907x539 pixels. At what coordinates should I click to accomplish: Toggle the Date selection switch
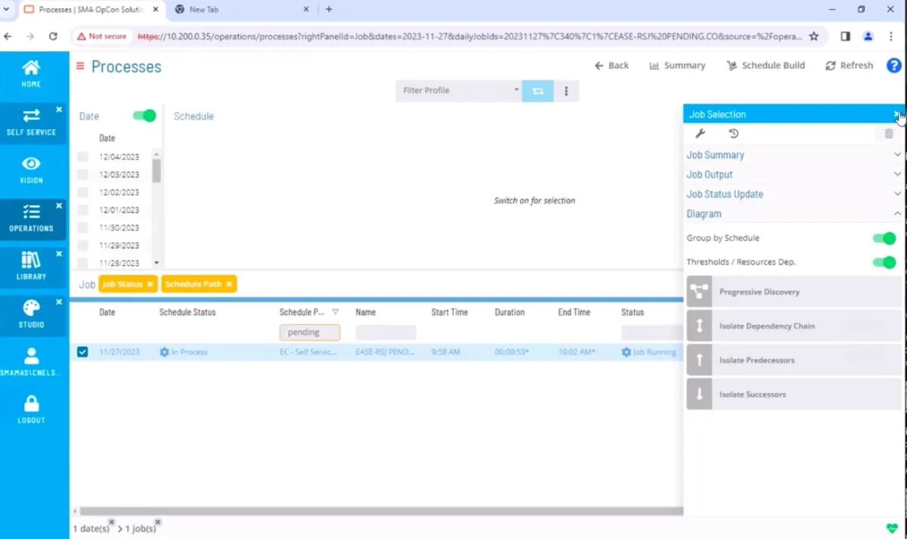pyautogui.click(x=144, y=116)
